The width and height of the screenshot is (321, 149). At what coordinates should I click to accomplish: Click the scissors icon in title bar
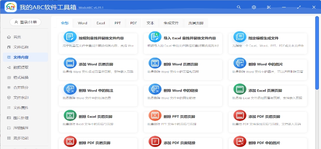pos(269,7)
